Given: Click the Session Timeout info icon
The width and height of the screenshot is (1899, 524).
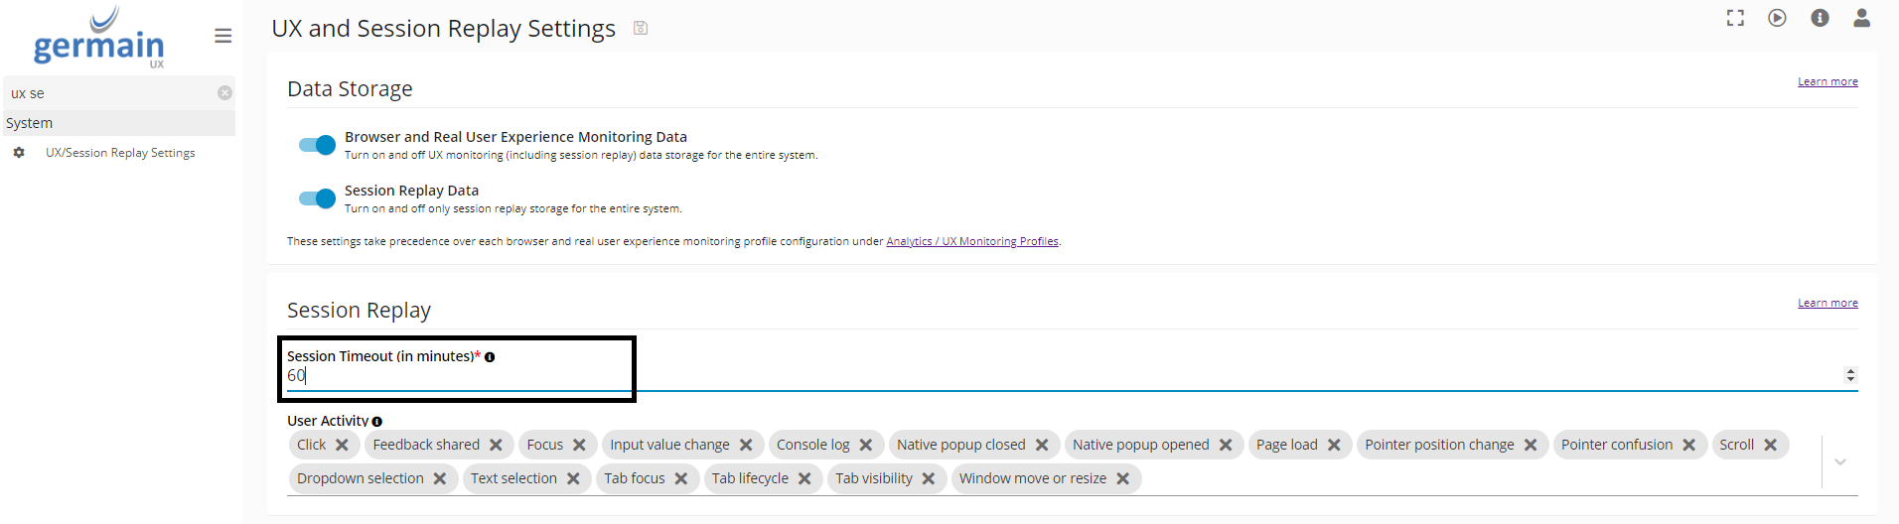Looking at the screenshot, I should click(x=490, y=357).
